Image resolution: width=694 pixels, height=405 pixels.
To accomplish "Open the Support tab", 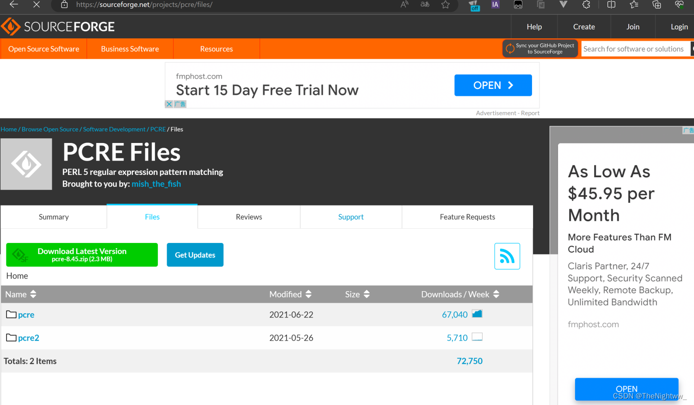I will [351, 217].
